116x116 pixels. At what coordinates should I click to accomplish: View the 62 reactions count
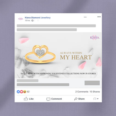[28, 92]
